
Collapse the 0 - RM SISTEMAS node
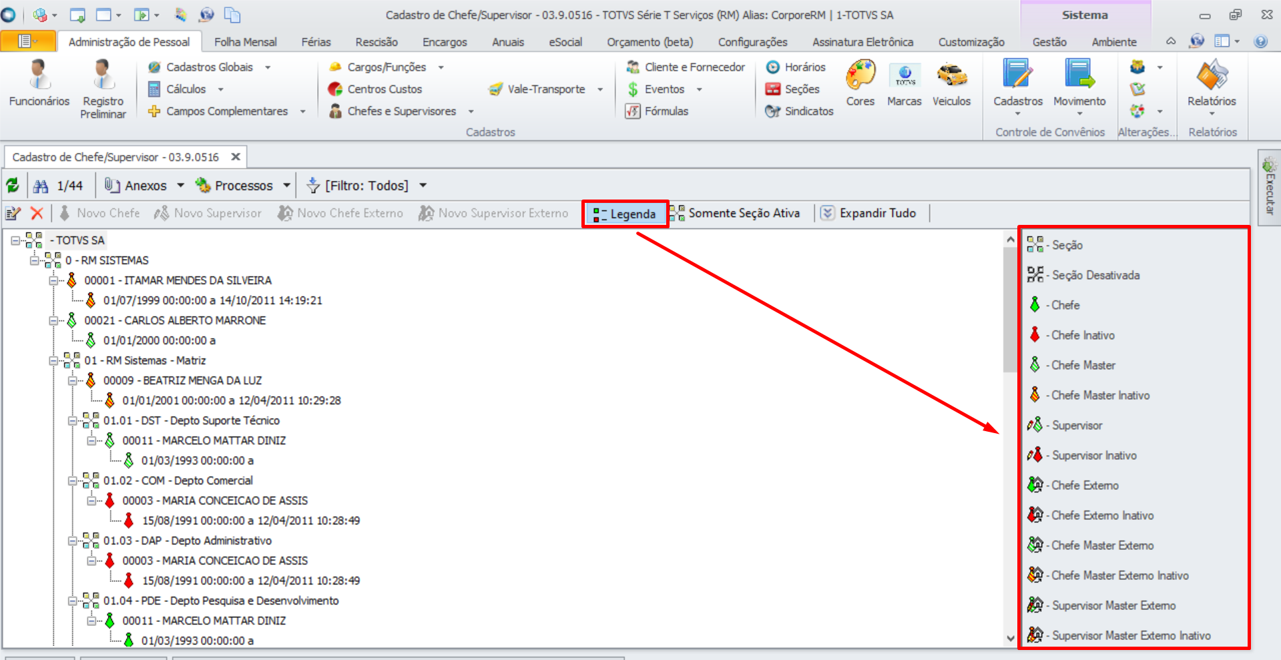point(34,260)
